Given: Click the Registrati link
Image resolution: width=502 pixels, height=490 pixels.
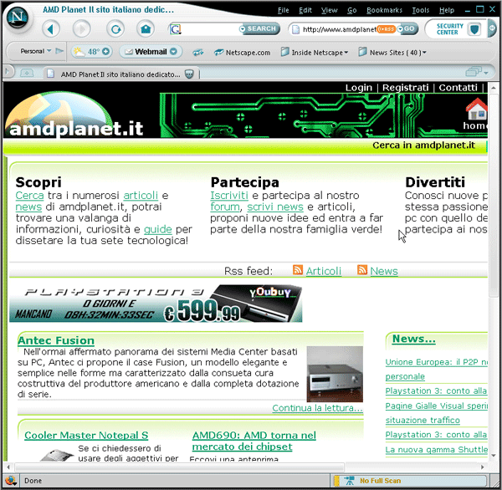Looking at the screenshot, I should [405, 87].
